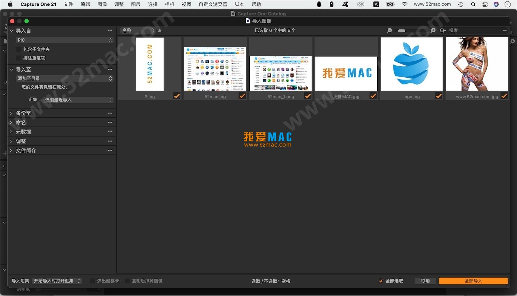Open the 图像 menu
The image size is (517, 296).
[102, 4]
